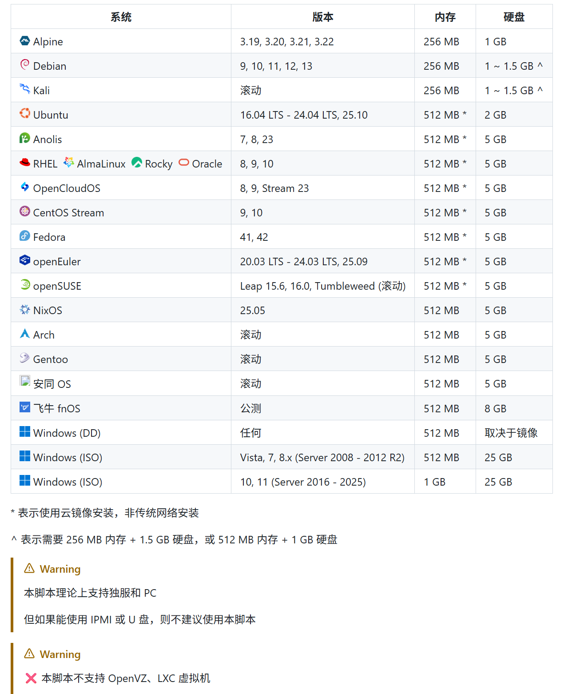Click the 版本 column header
Screen dimensions: 576x694
click(323, 17)
